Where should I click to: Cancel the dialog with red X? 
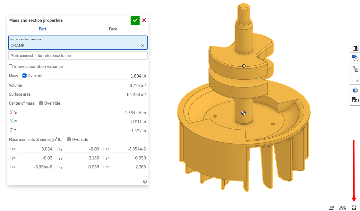144,20
